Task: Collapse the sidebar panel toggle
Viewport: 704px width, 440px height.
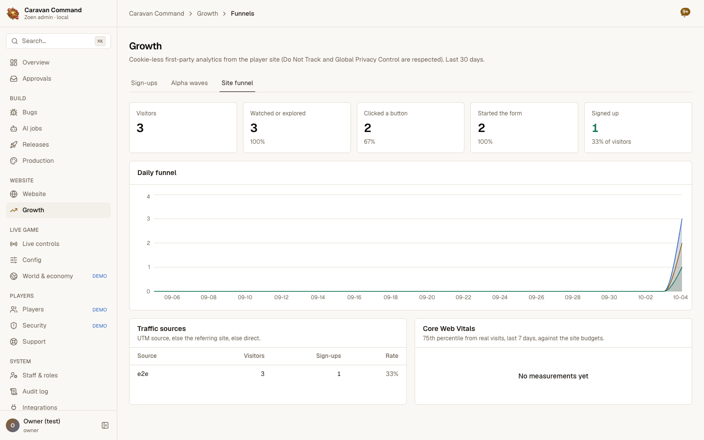Action: (x=105, y=425)
